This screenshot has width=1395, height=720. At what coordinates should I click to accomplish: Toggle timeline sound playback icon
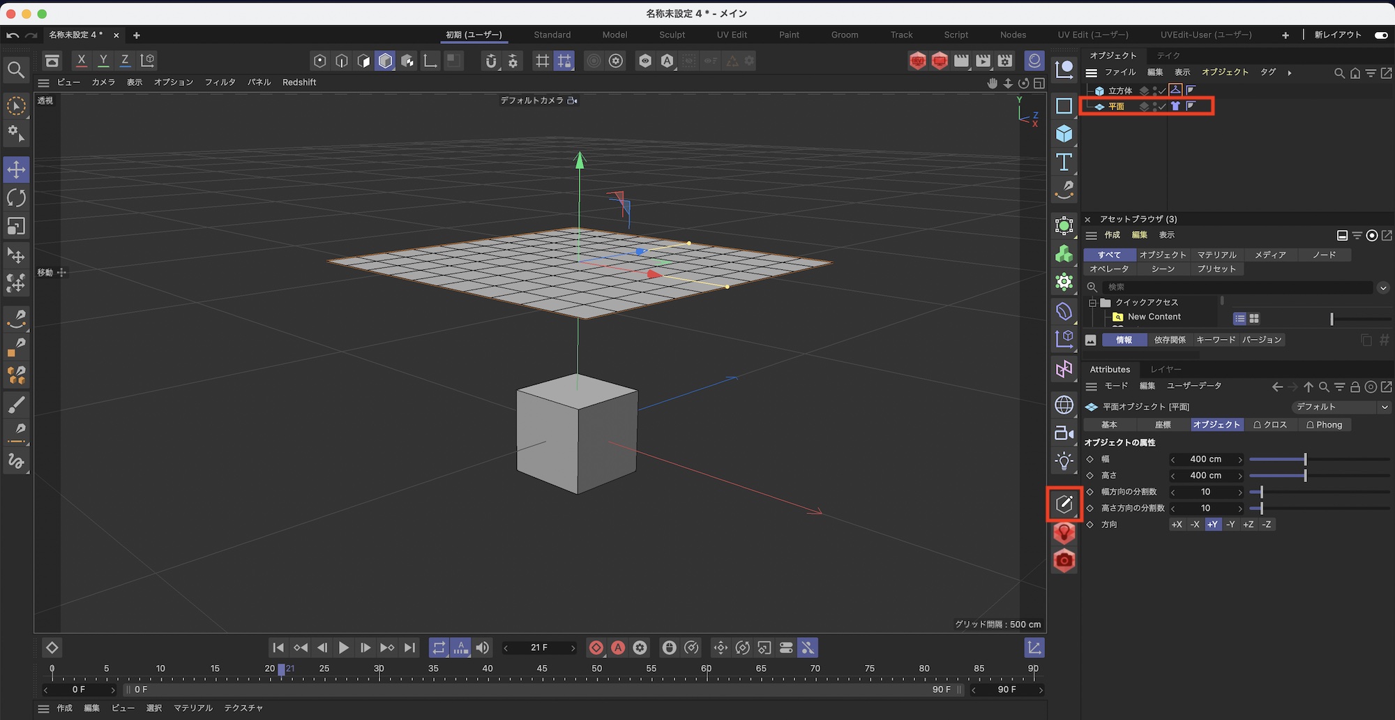point(483,648)
